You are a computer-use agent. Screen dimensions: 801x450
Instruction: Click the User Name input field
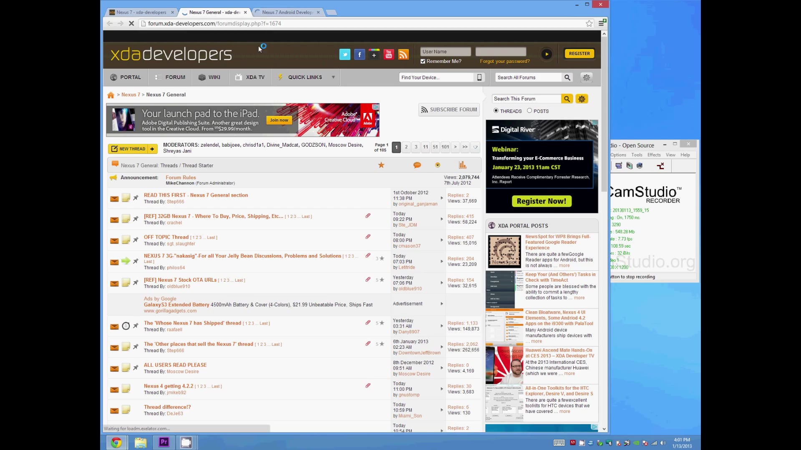pyautogui.click(x=446, y=52)
